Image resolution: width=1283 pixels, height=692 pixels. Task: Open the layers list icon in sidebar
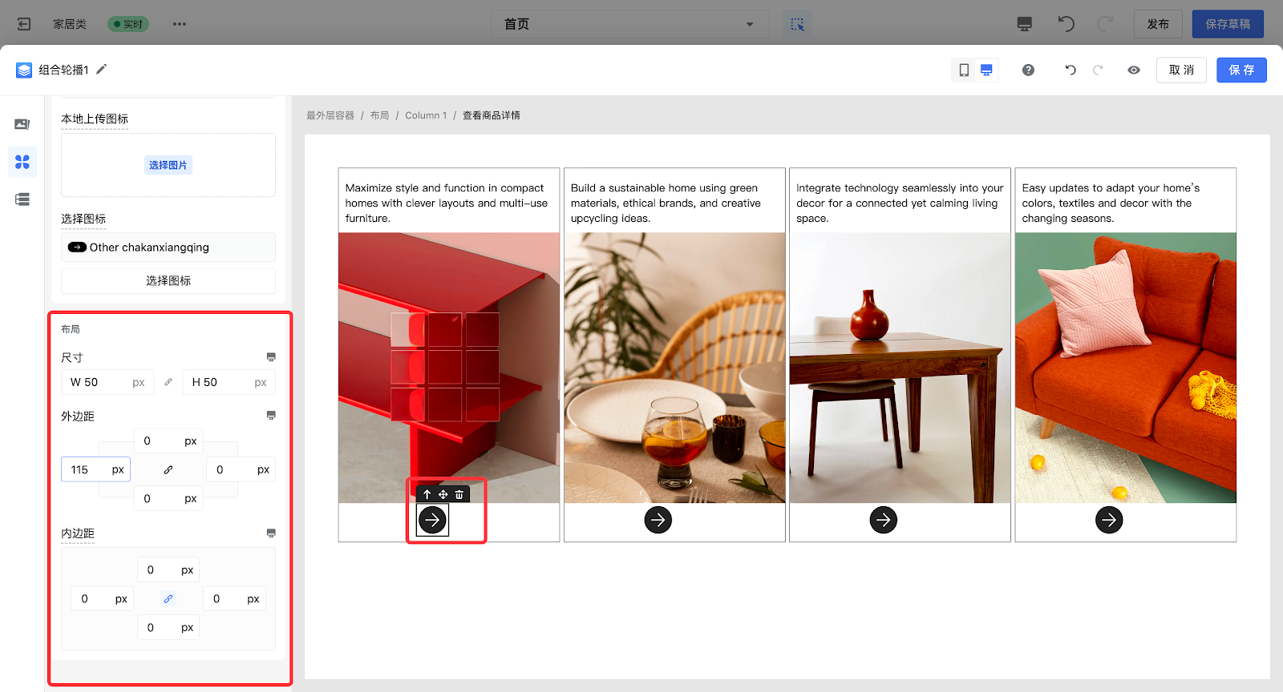[22, 199]
